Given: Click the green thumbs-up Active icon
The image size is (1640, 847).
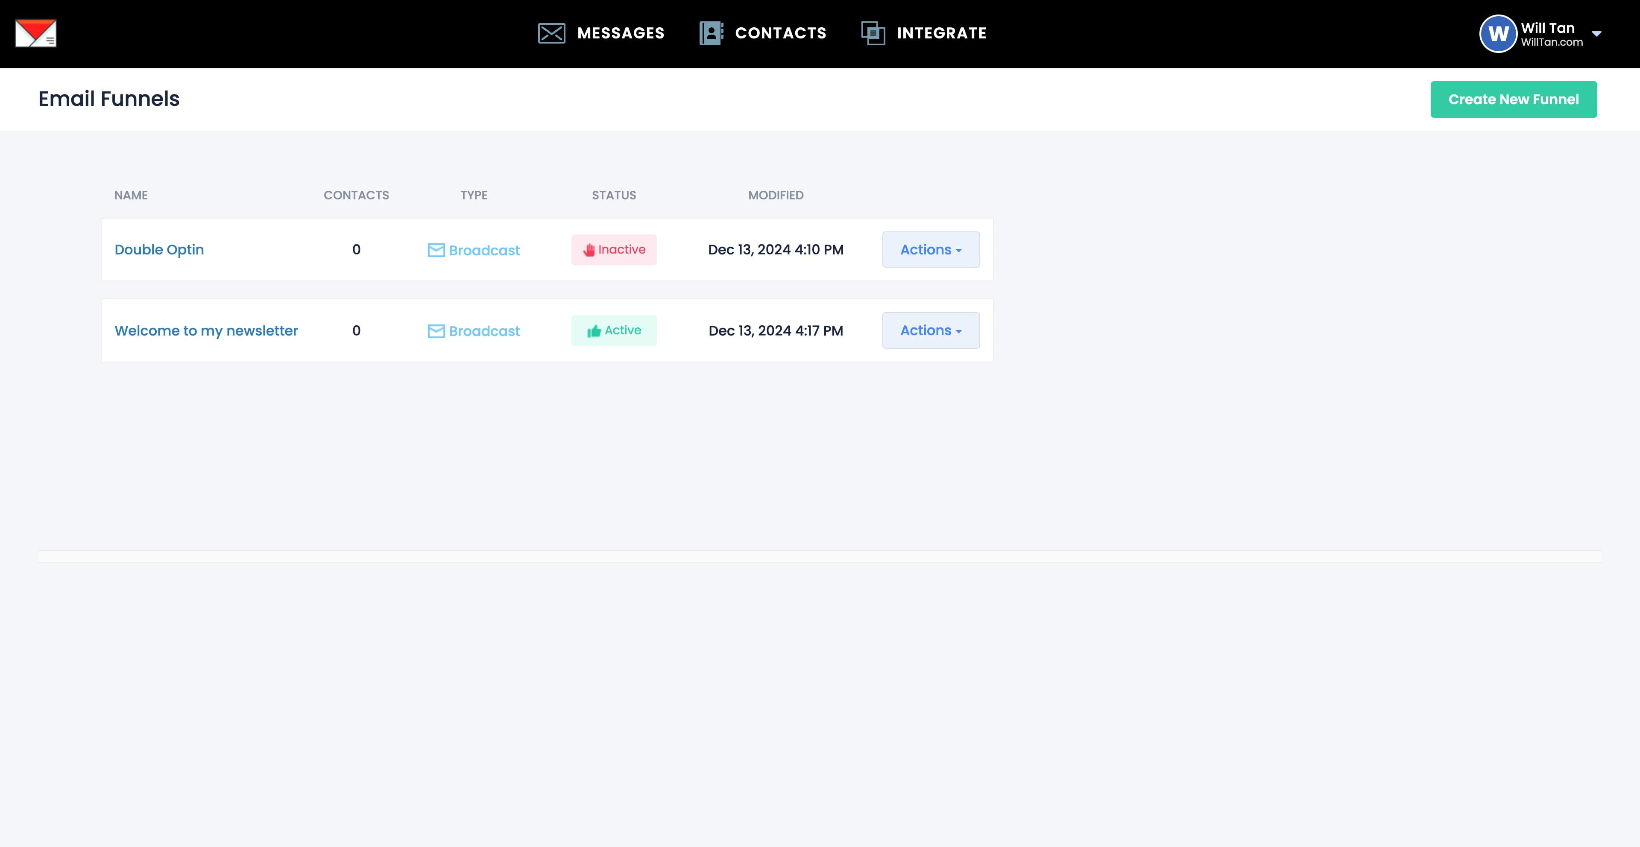Looking at the screenshot, I should point(594,331).
